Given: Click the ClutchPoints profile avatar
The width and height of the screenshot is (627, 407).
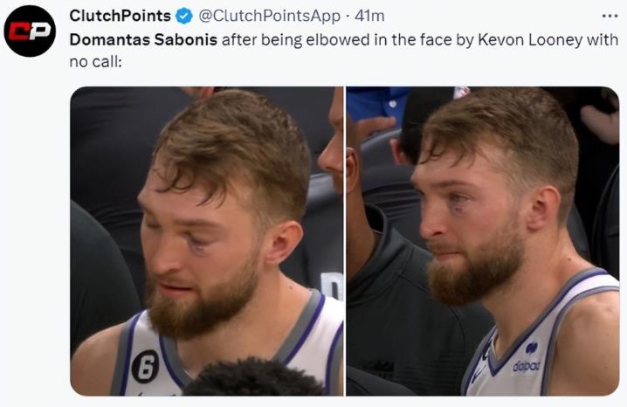Looking at the screenshot, I should pyautogui.click(x=30, y=31).
